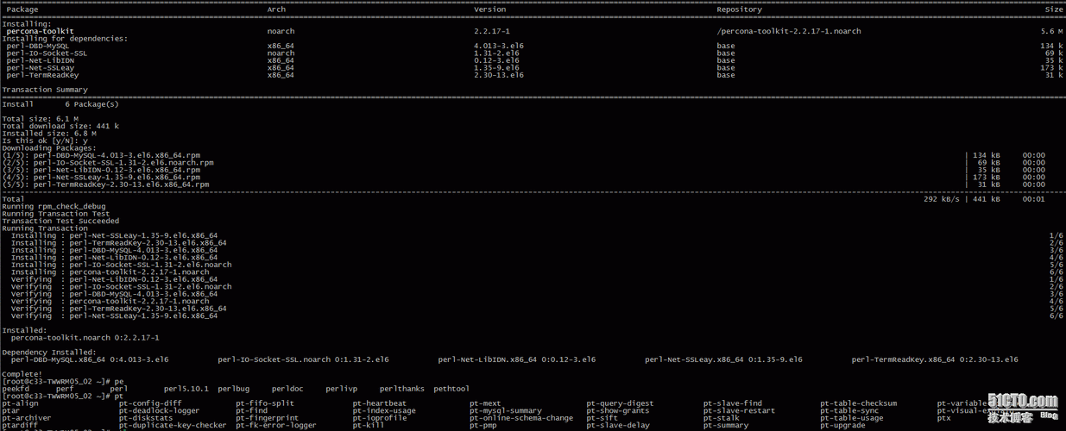Click the "Complete!" message
This screenshot has width=1066, height=431.
(22, 374)
